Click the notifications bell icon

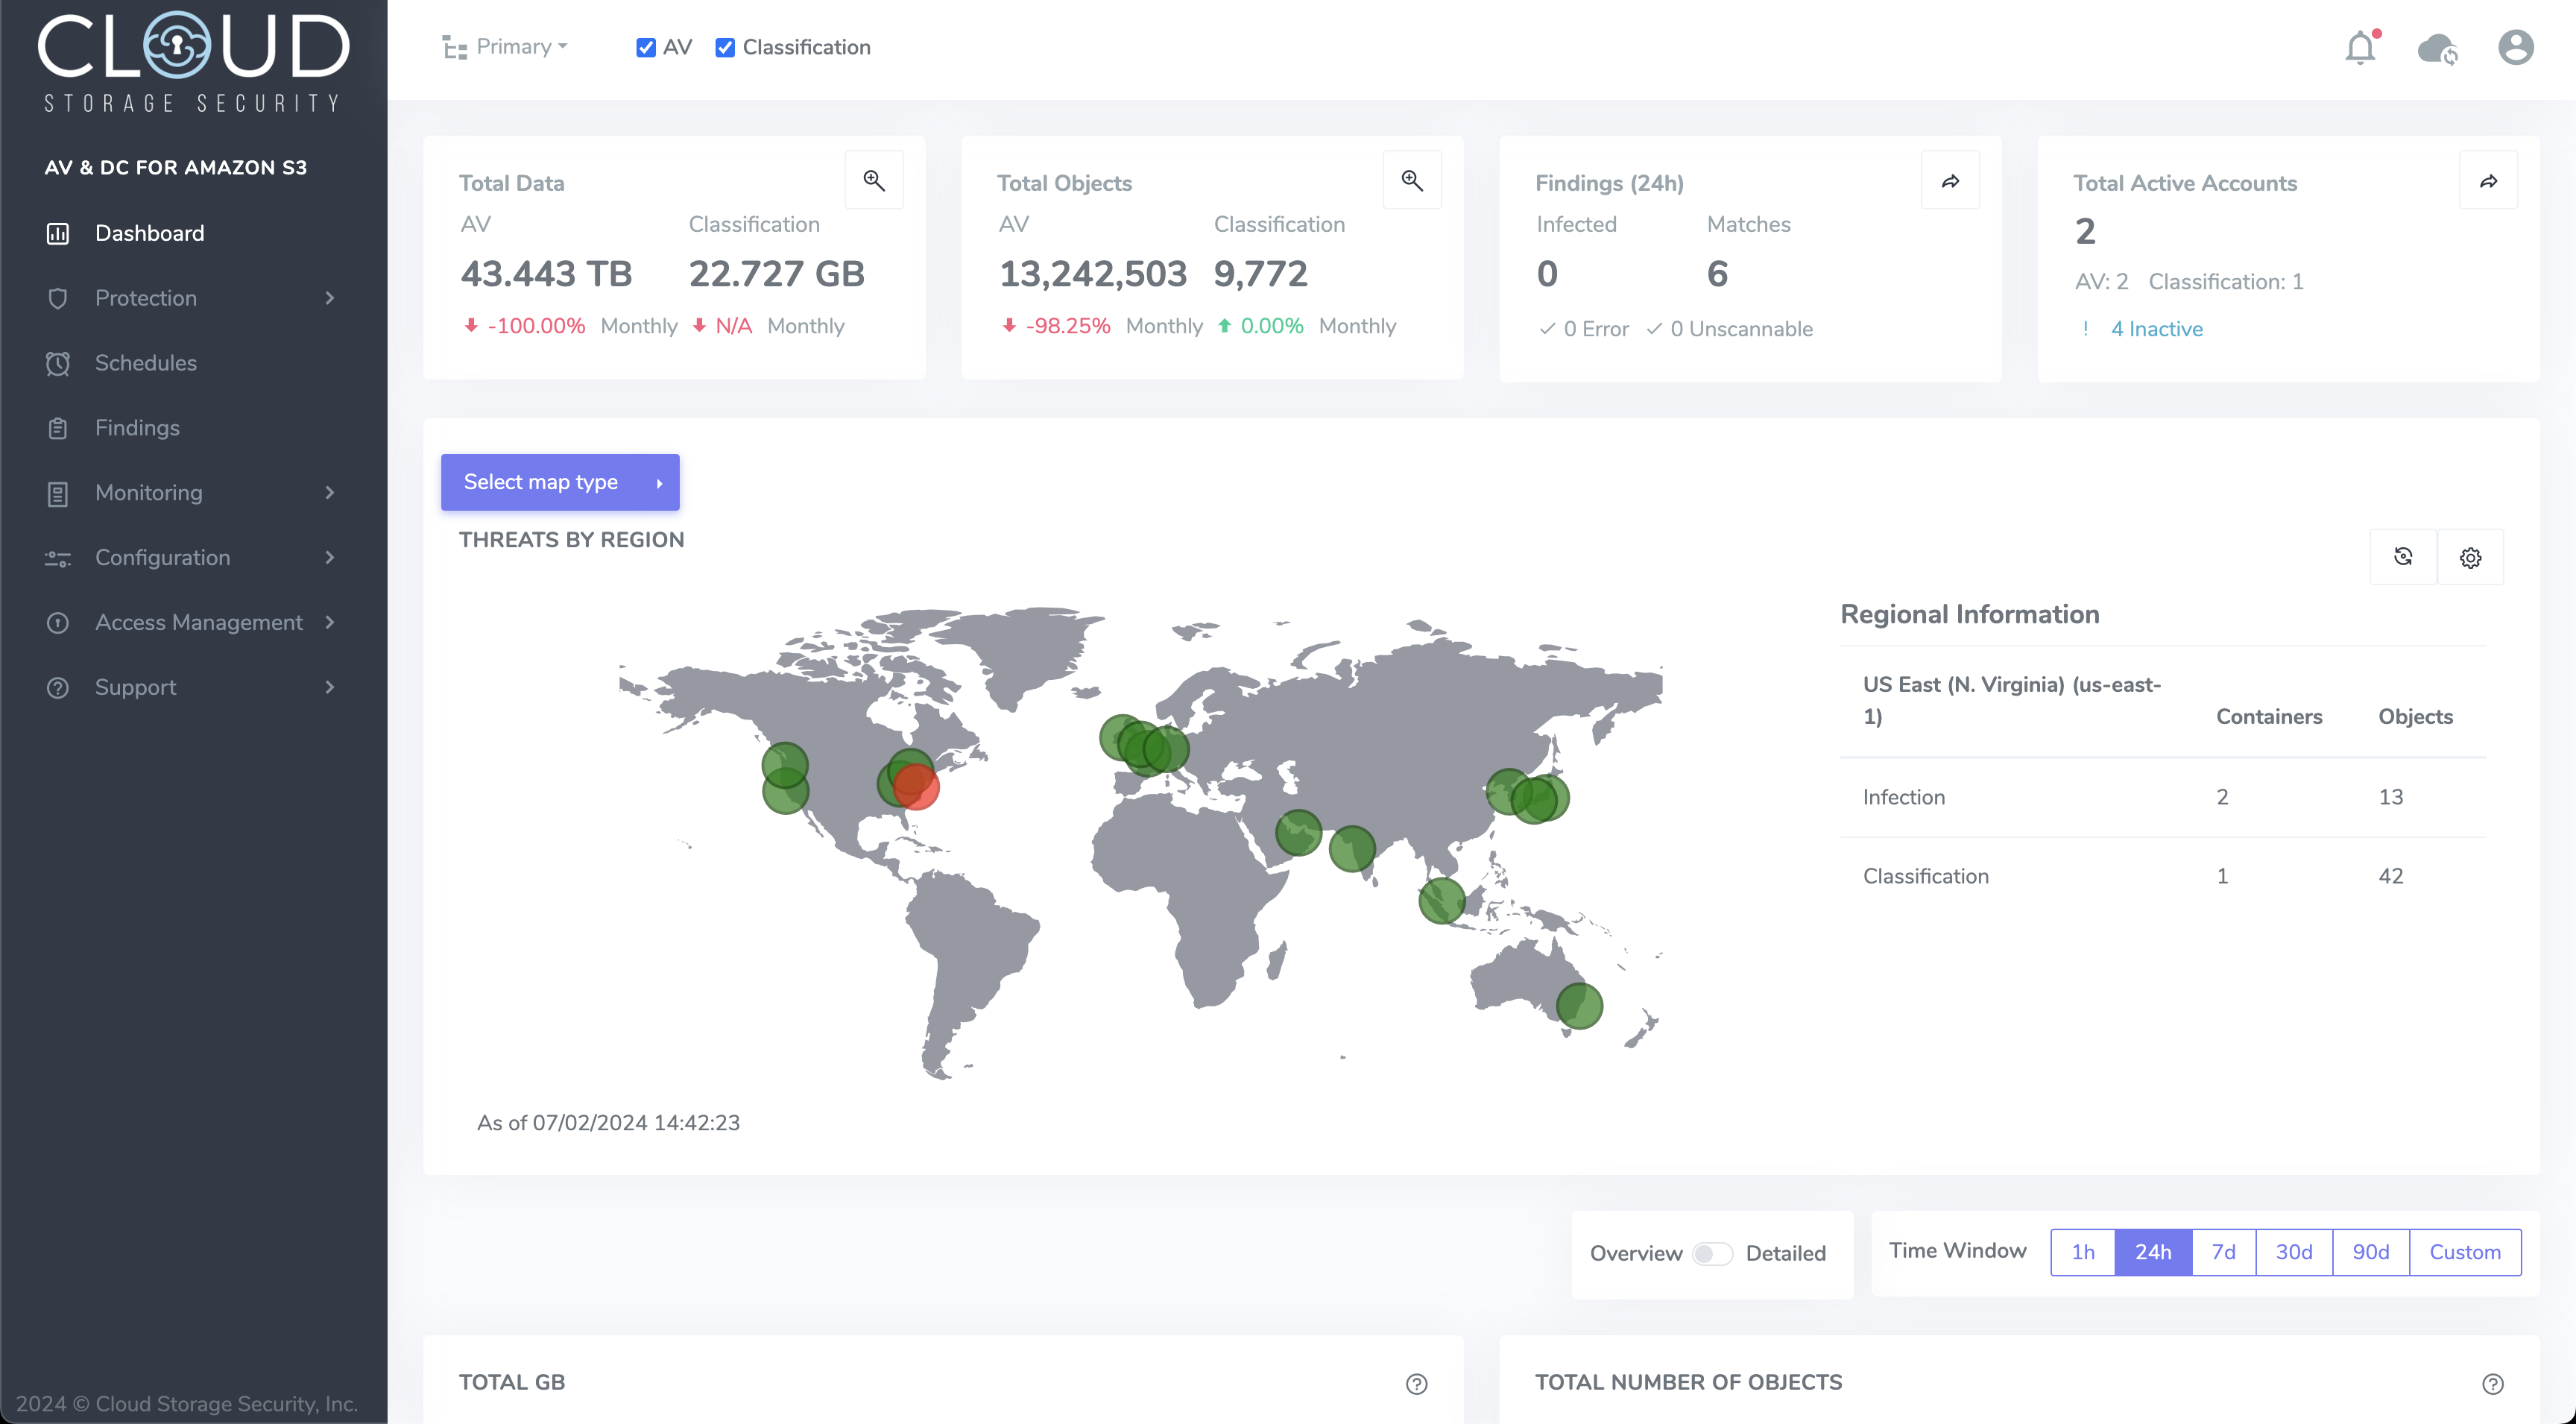click(x=2360, y=47)
